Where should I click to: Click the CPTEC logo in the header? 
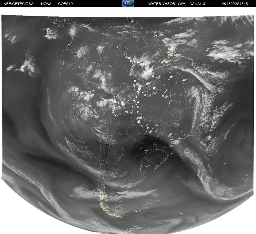point(128,3)
